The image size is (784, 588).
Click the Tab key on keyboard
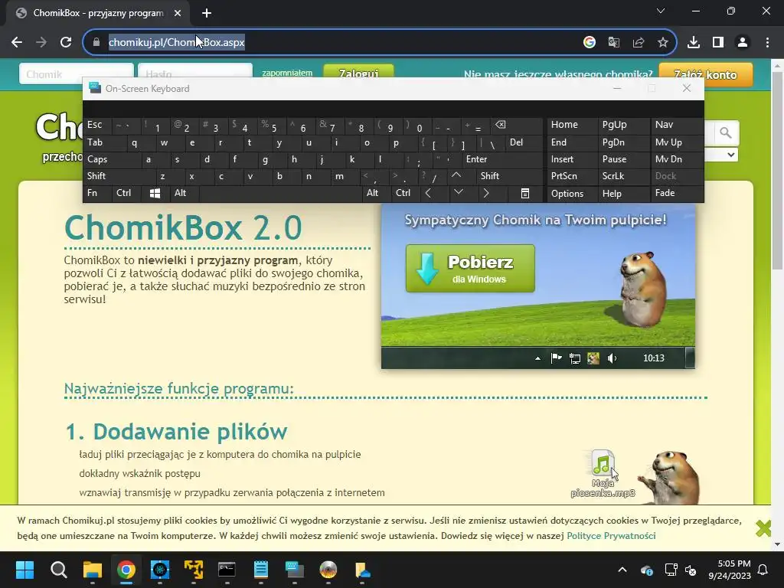105,142
